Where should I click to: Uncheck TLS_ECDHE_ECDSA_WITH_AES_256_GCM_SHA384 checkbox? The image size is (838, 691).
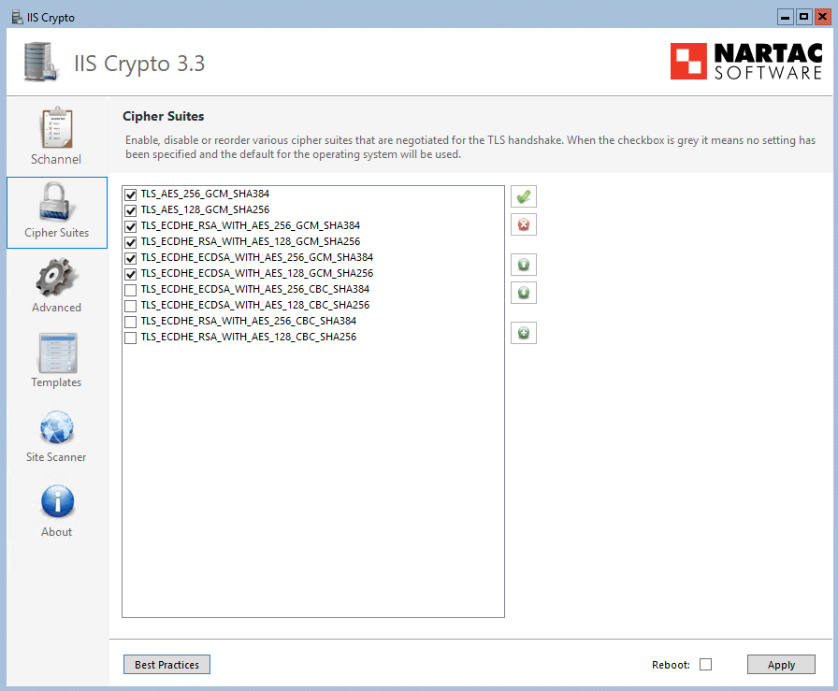[130, 258]
